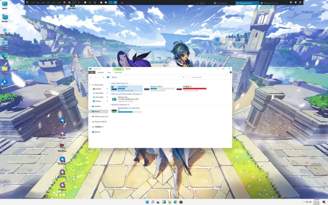Click the VMware pause button in toolbar

click(69, 2)
